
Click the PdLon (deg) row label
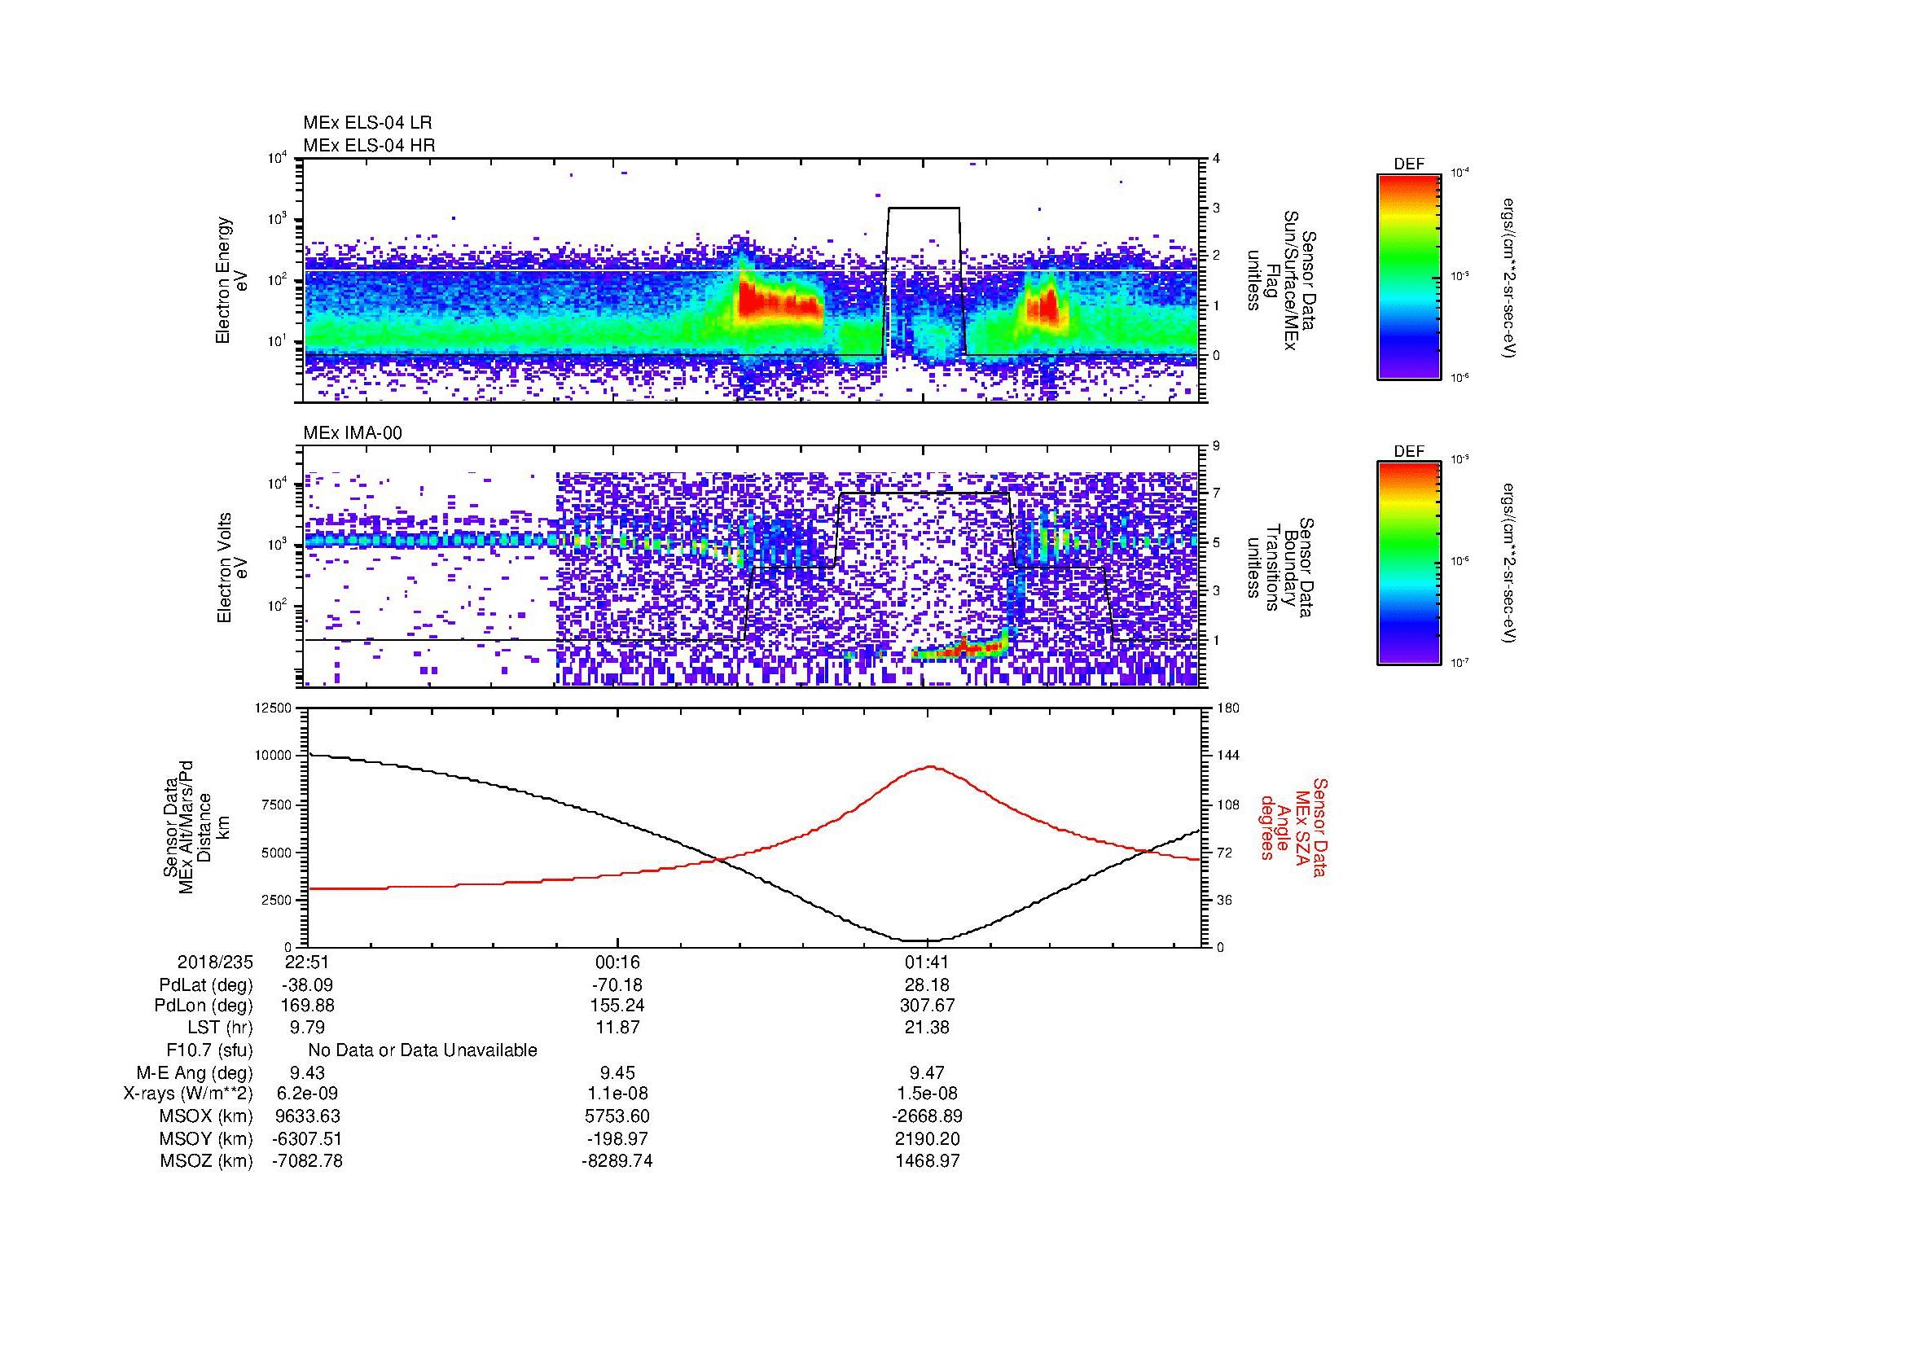[204, 1005]
